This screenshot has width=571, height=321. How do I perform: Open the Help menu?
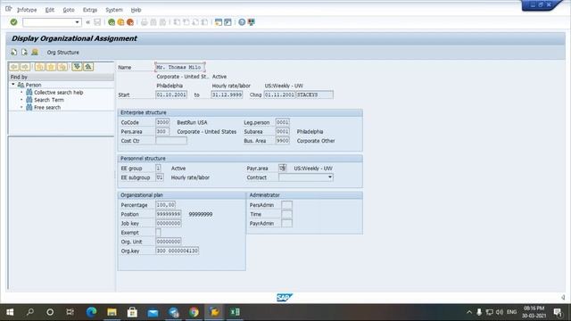(x=136, y=10)
